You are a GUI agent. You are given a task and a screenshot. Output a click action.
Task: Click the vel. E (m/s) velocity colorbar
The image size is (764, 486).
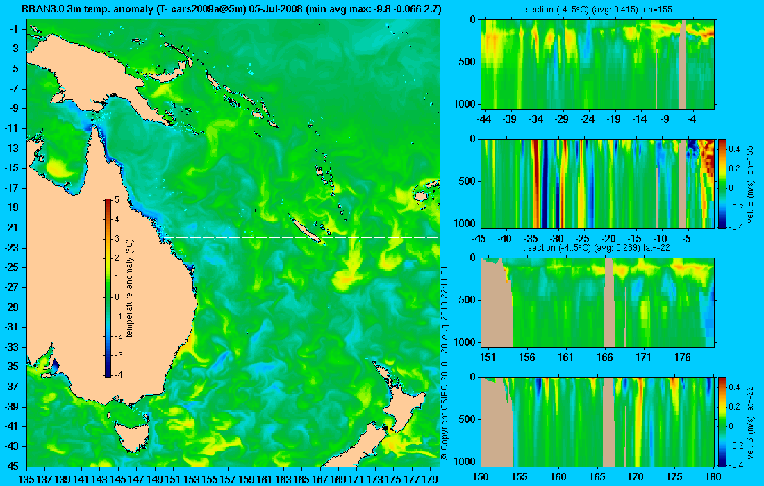tap(722, 183)
